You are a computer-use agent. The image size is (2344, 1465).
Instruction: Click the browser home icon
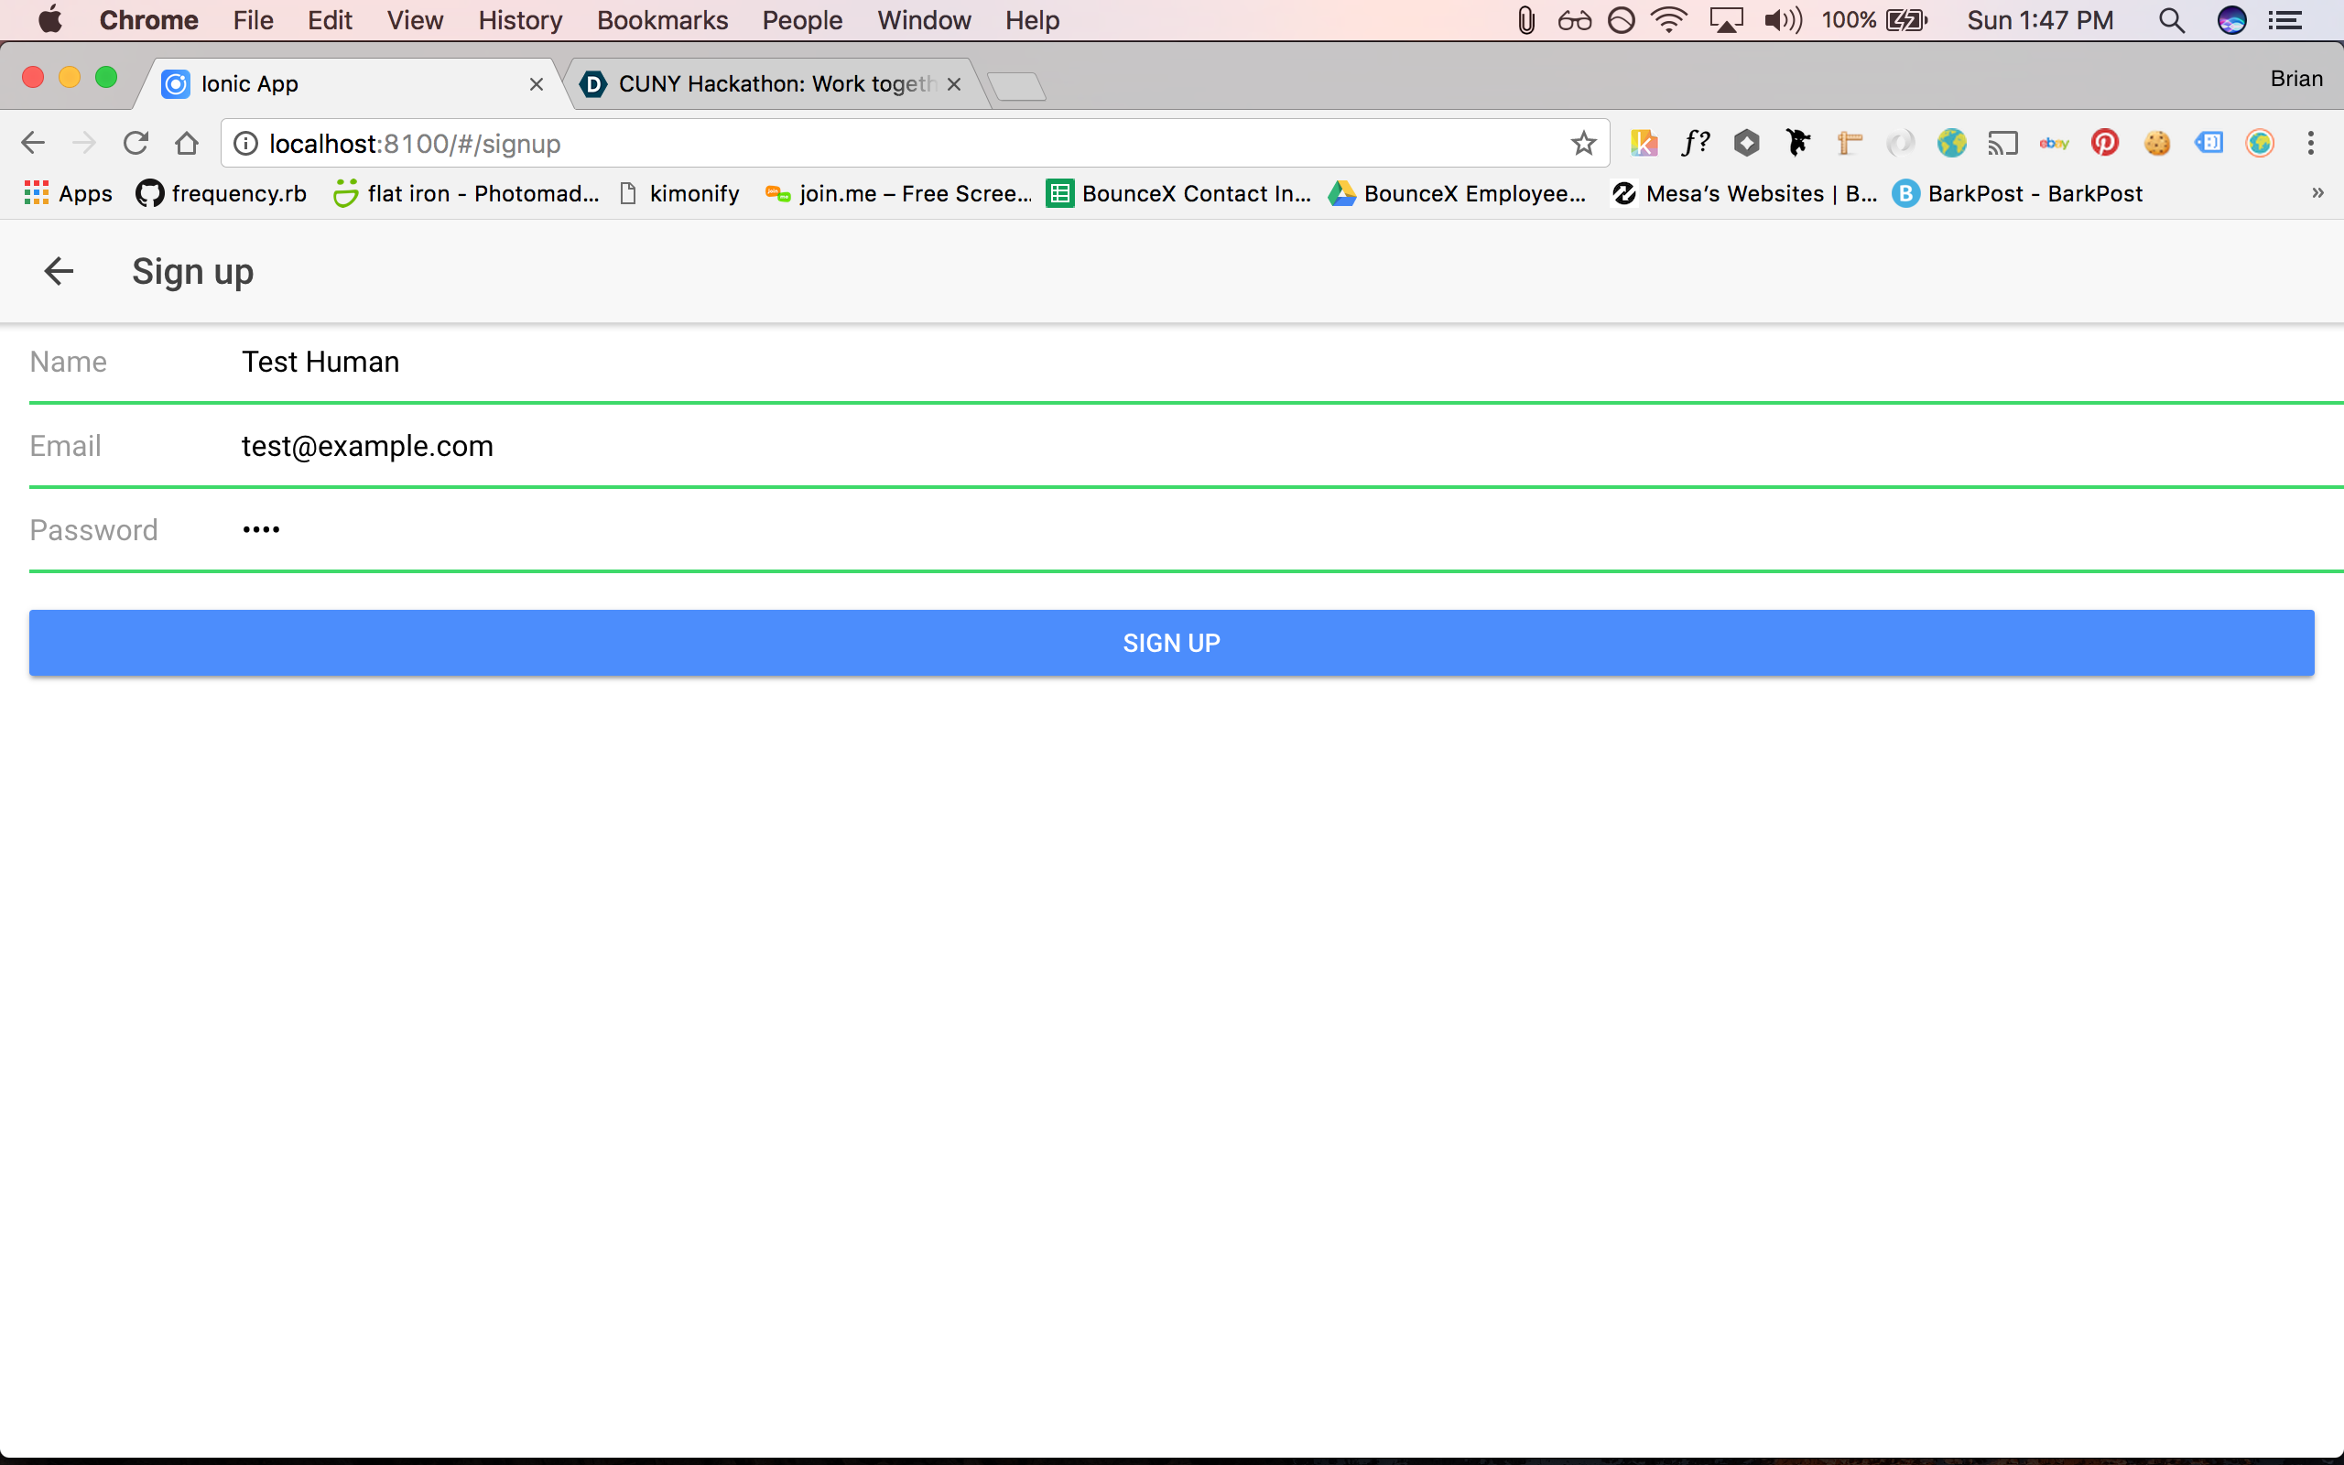(x=187, y=144)
